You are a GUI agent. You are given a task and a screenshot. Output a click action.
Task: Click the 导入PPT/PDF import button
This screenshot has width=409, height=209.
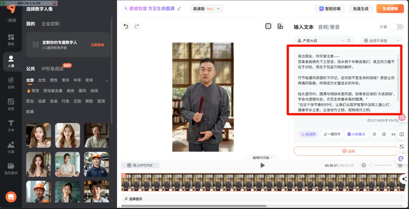(x=140, y=165)
